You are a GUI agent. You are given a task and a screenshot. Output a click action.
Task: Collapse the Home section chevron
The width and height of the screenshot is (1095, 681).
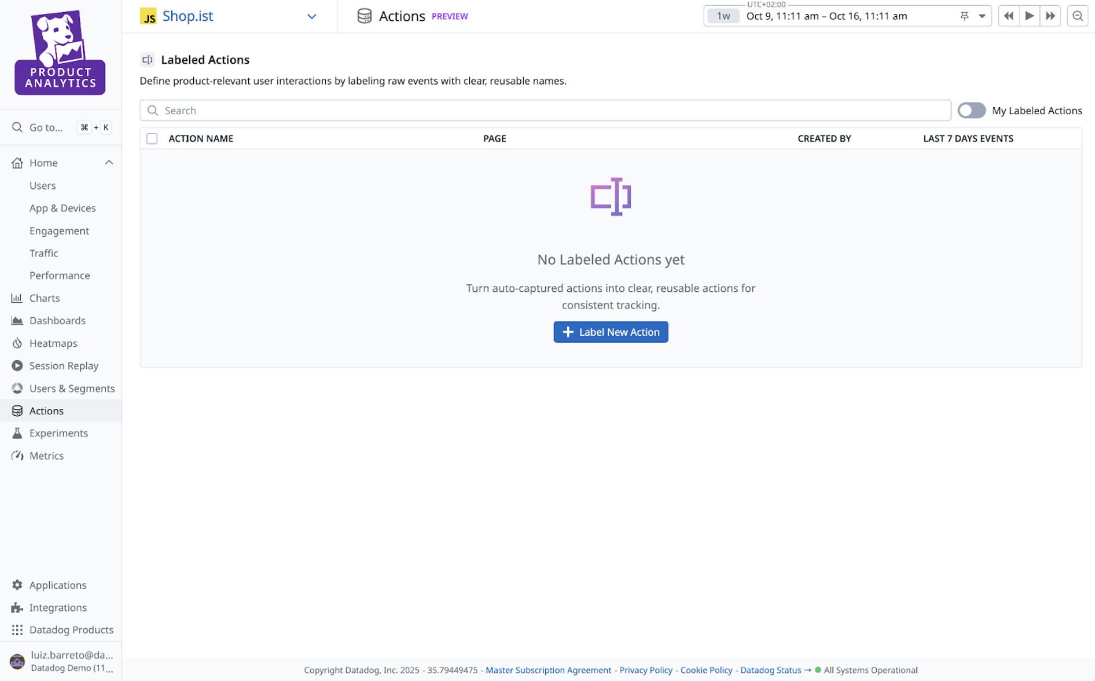point(108,162)
